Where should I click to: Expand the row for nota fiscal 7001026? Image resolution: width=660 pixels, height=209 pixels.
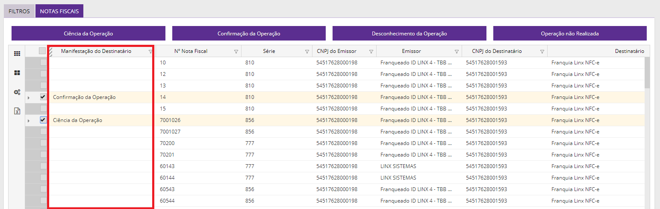click(x=29, y=121)
